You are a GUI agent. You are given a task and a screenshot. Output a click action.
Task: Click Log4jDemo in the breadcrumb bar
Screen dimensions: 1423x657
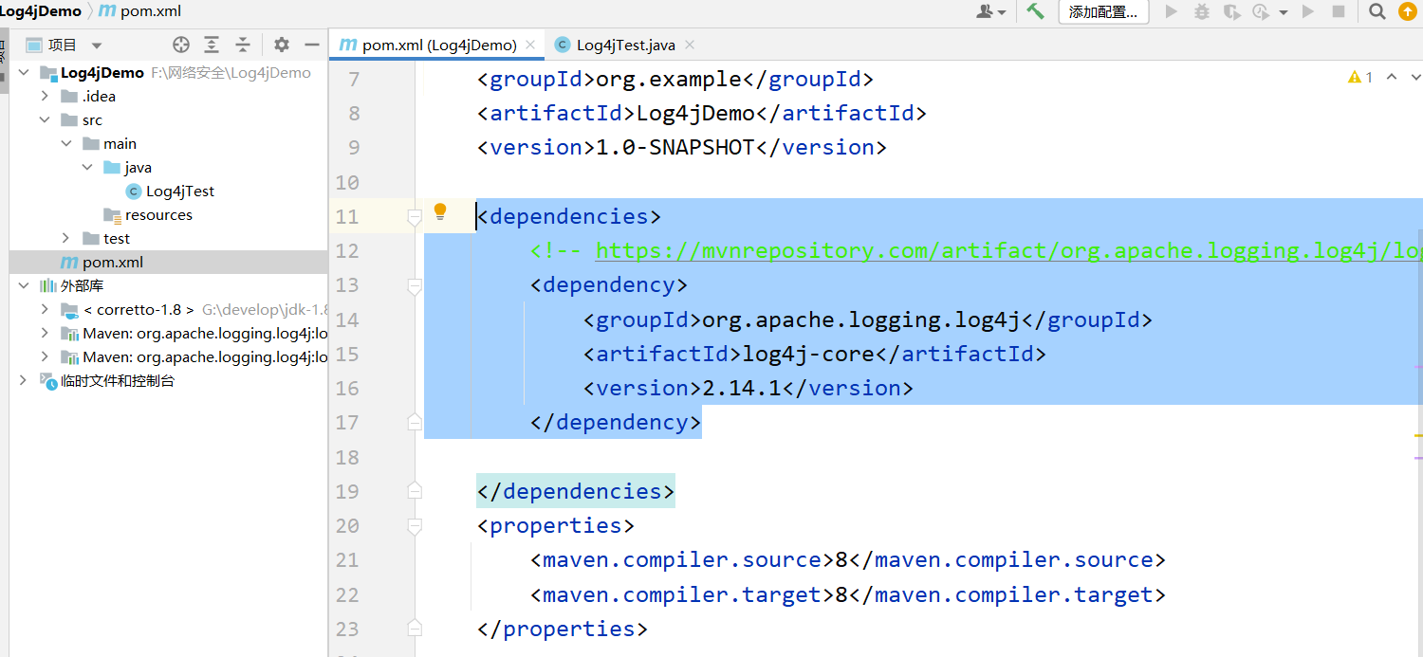41,11
